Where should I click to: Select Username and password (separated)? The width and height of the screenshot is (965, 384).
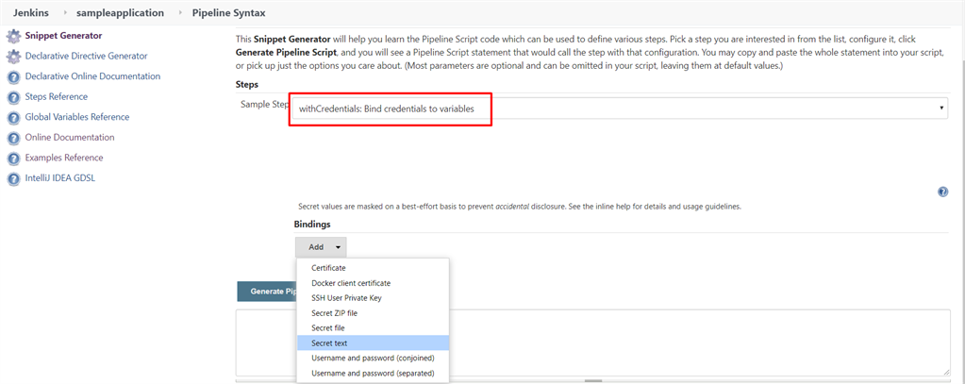(373, 373)
